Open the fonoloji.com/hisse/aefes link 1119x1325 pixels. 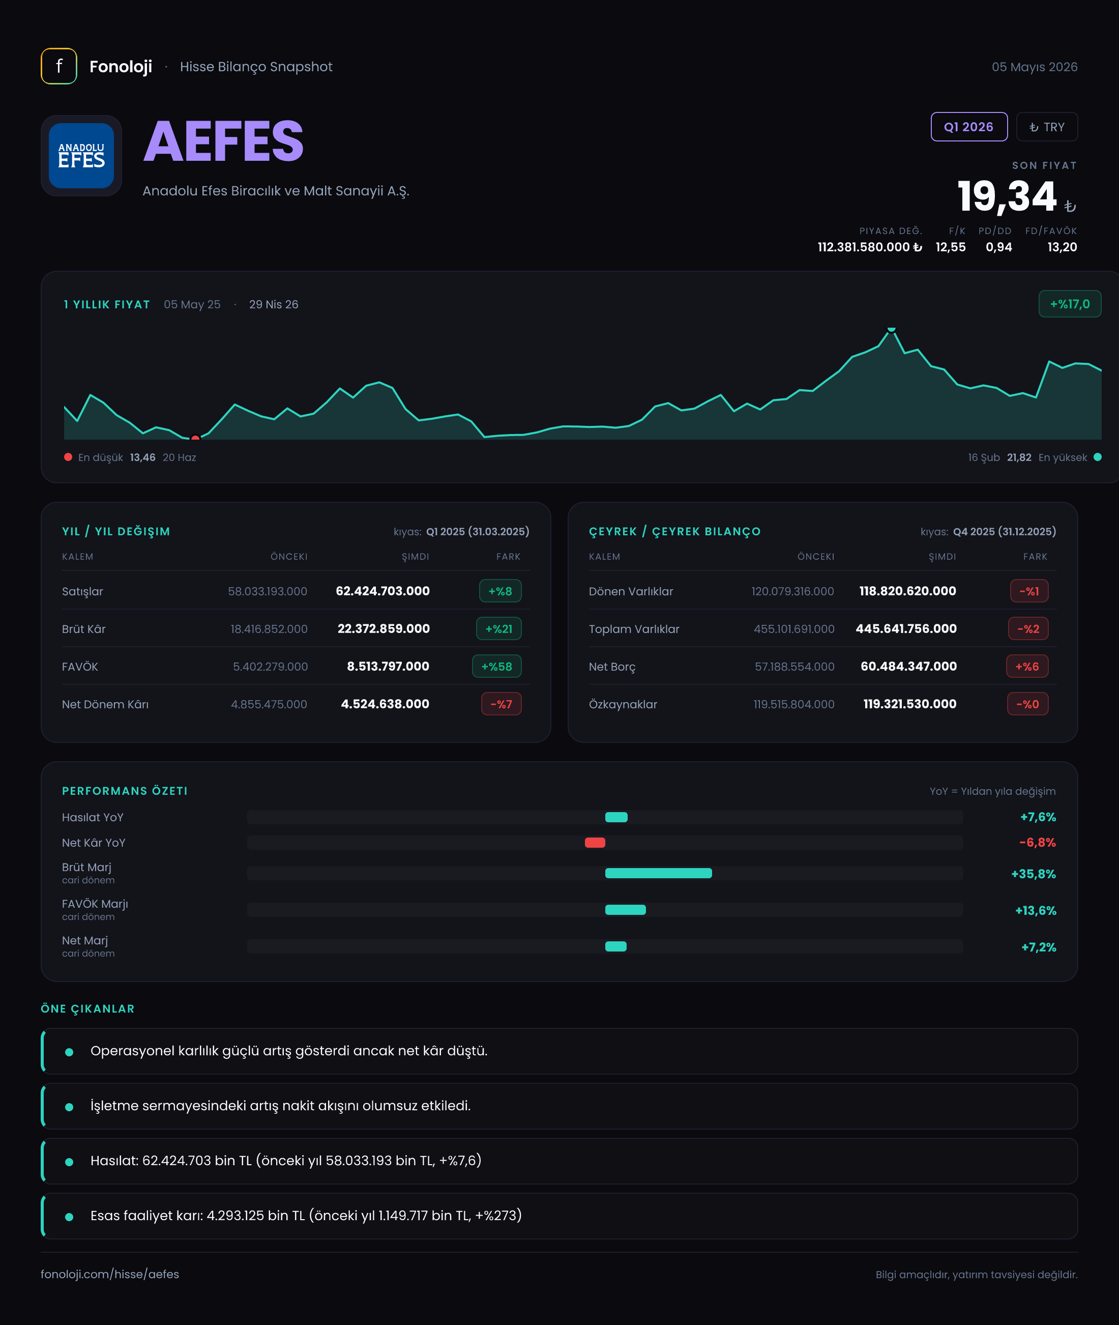110,1274
